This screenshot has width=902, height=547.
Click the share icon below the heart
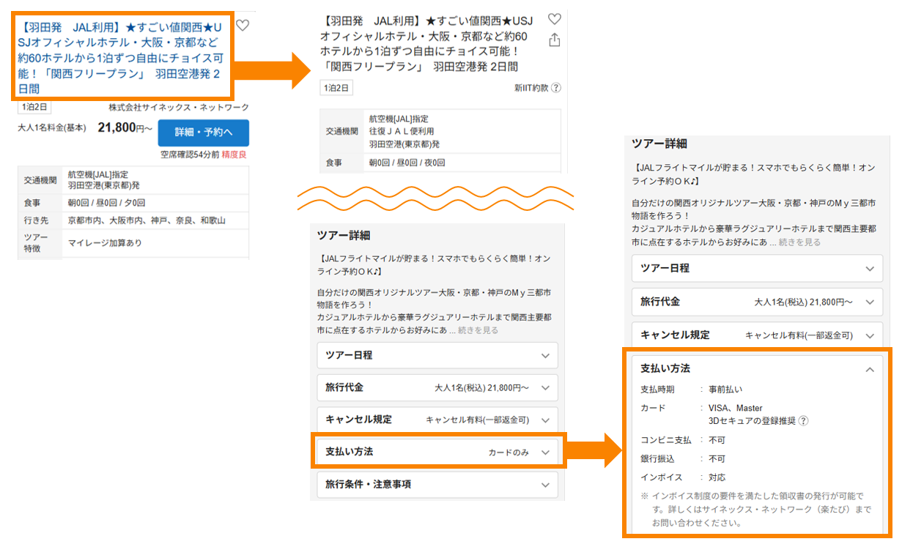(555, 40)
